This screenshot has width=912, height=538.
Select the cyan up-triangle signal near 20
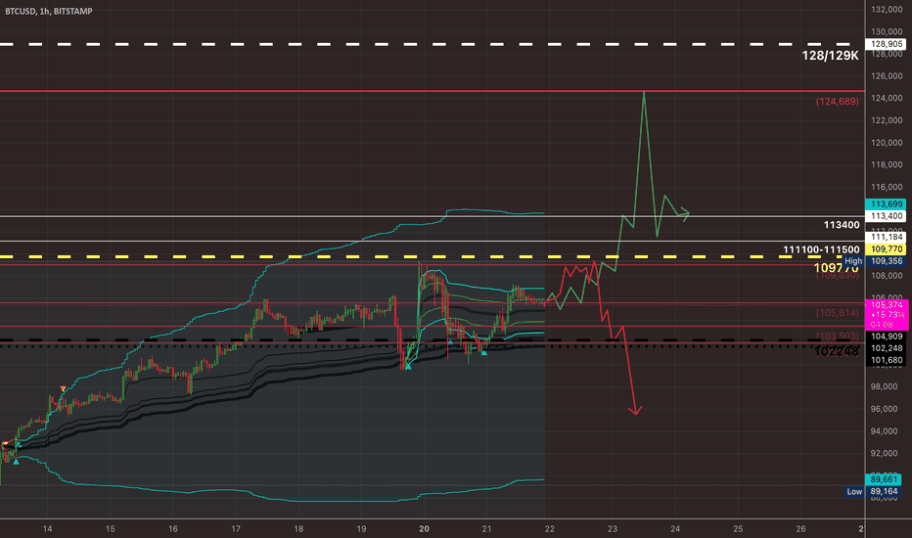pyautogui.click(x=408, y=367)
